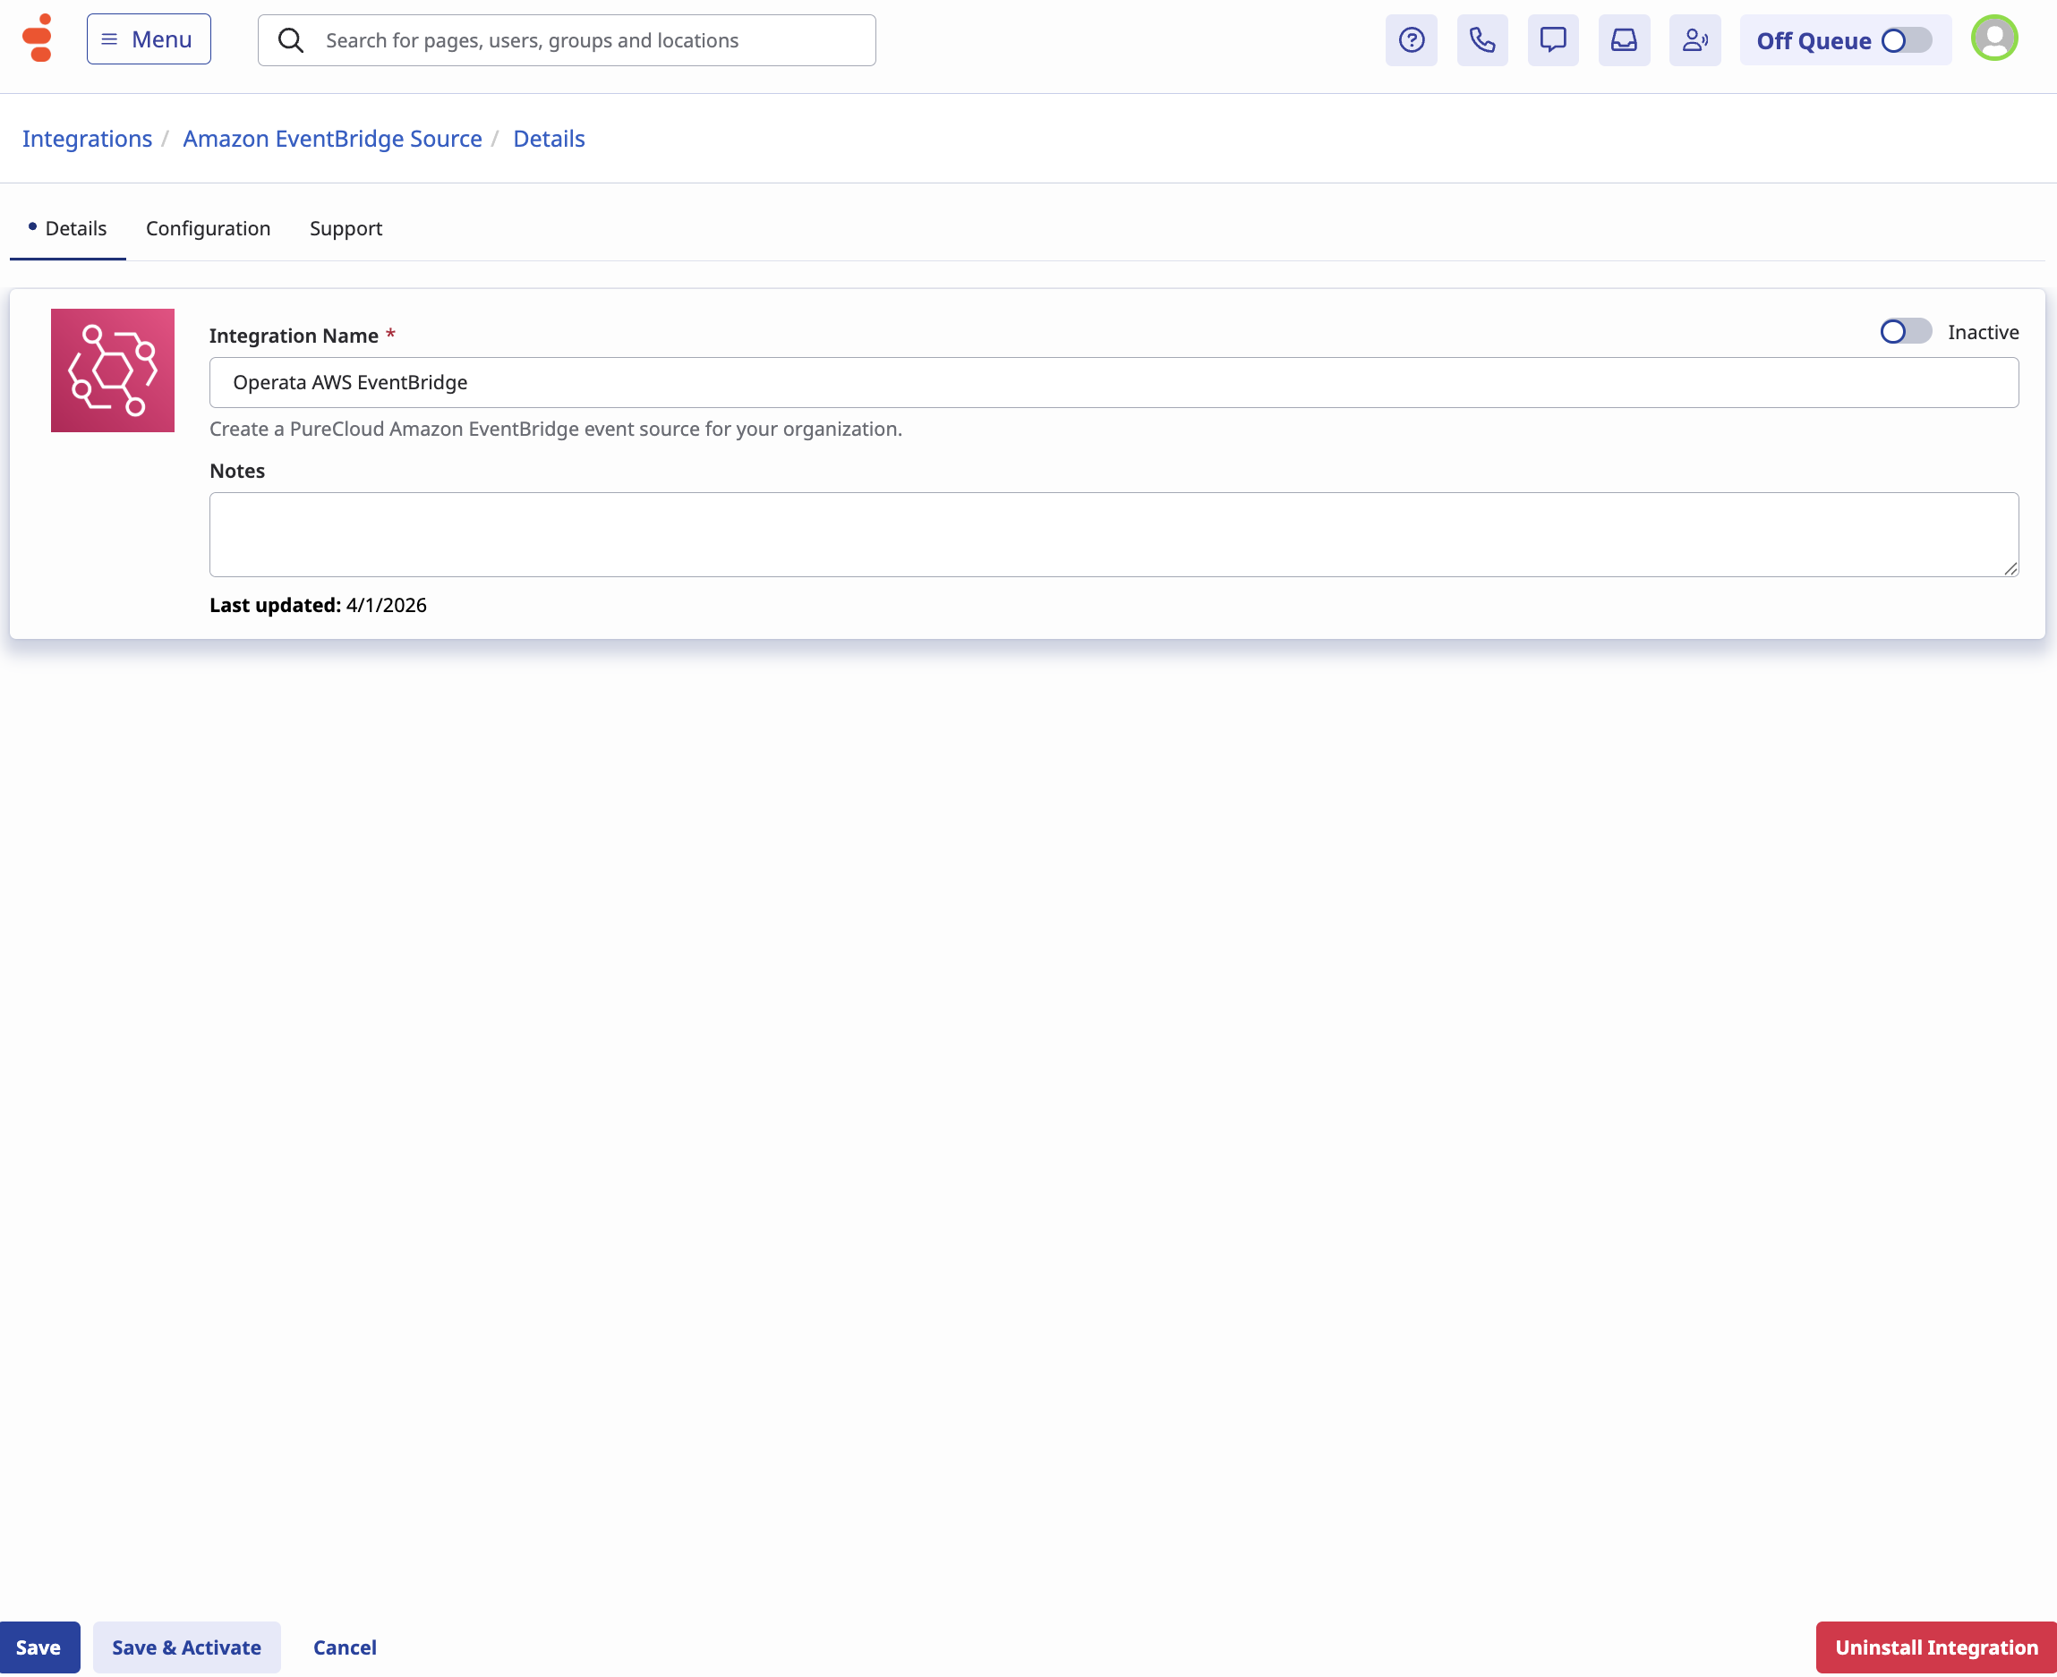Switch to the Support tab
Image resolution: width=2057 pixels, height=1677 pixels.
coord(346,229)
